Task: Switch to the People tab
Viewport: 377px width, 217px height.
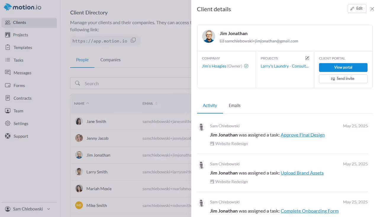Action: click(x=82, y=60)
